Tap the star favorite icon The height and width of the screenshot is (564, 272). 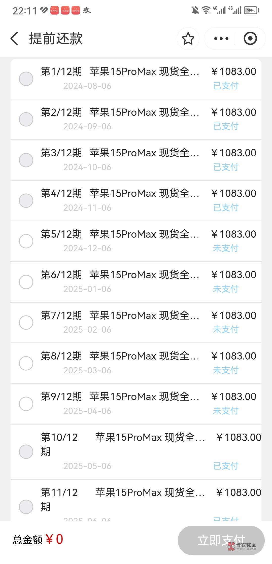click(188, 39)
